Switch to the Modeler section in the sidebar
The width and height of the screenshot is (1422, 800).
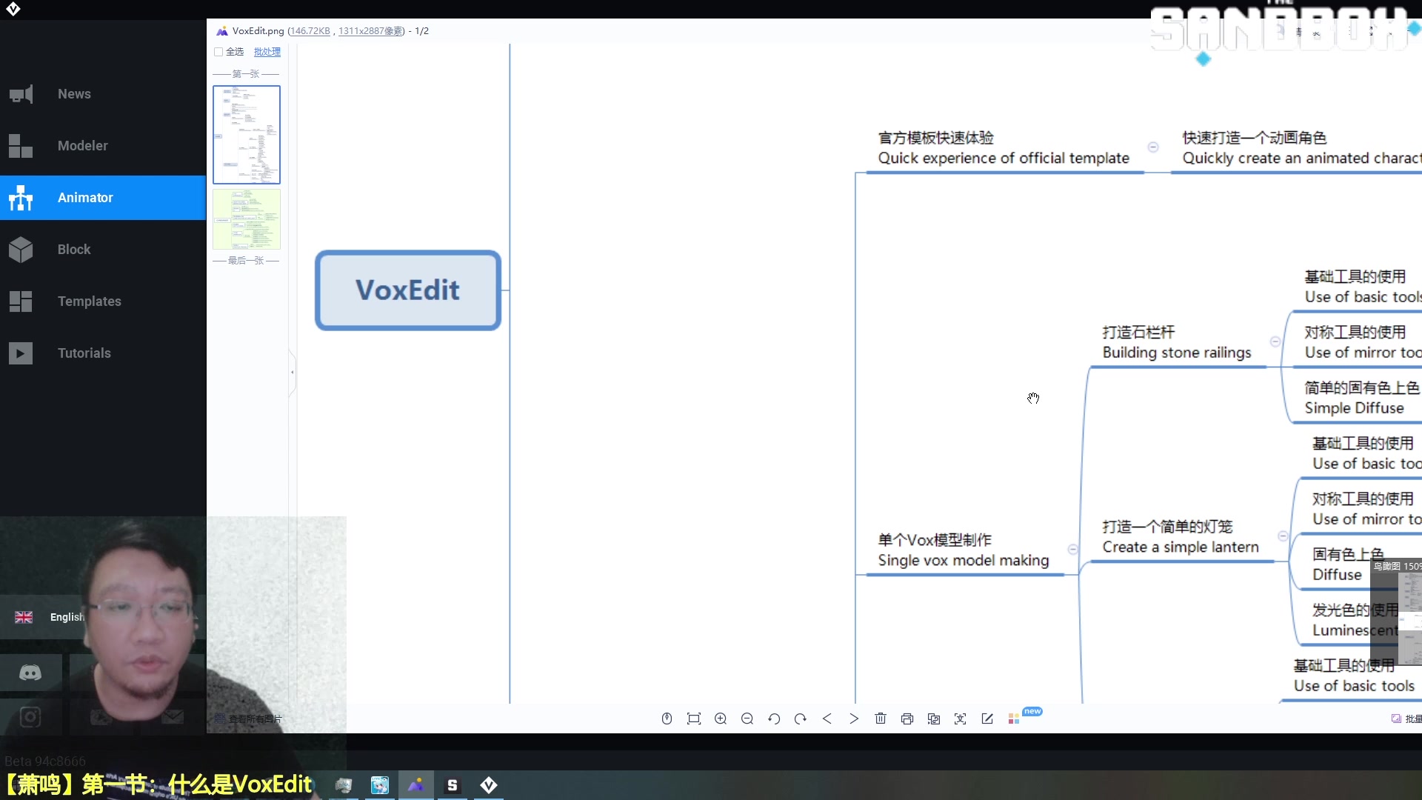[81, 146]
